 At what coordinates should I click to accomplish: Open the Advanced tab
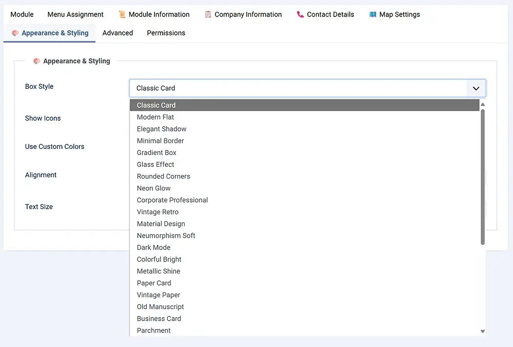(x=117, y=33)
